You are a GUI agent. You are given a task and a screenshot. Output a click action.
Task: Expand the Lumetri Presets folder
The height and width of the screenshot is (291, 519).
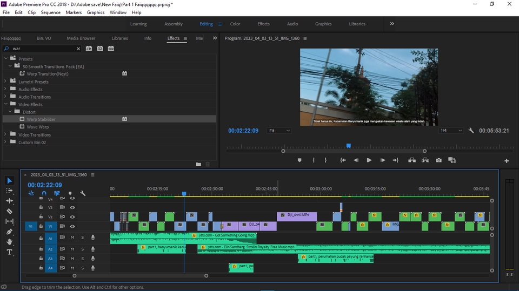(6, 82)
